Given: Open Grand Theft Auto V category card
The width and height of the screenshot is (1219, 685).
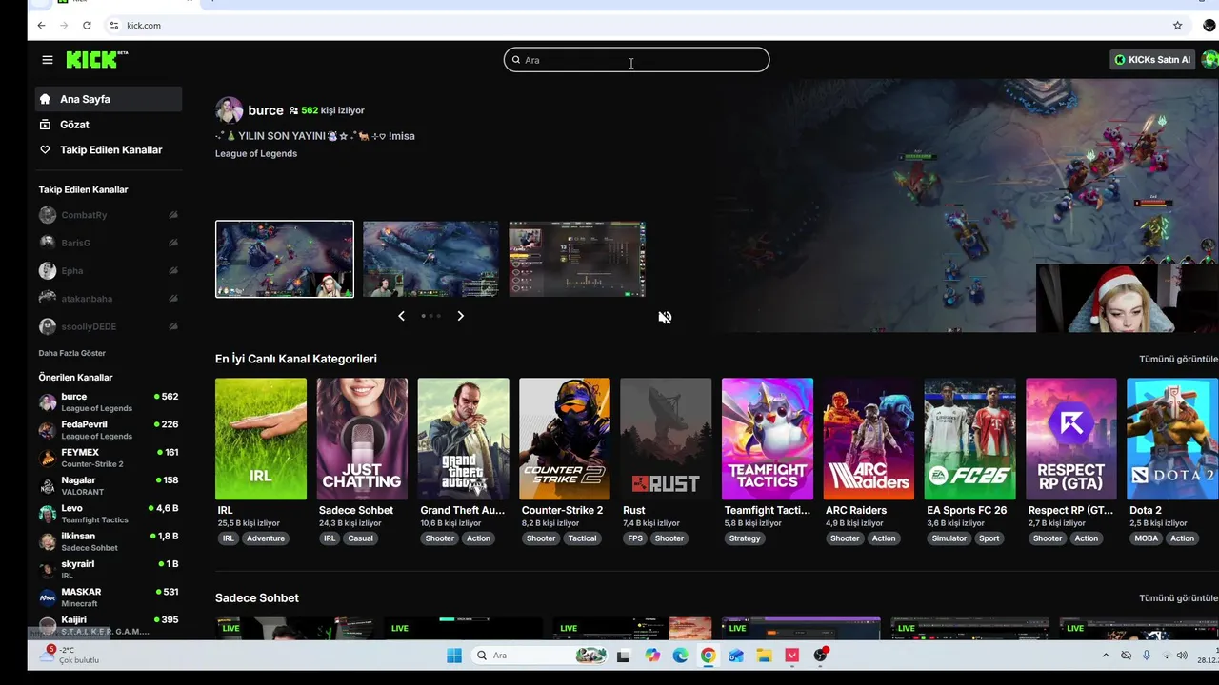Looking at the screenshot, I should (x=463, y=439).
